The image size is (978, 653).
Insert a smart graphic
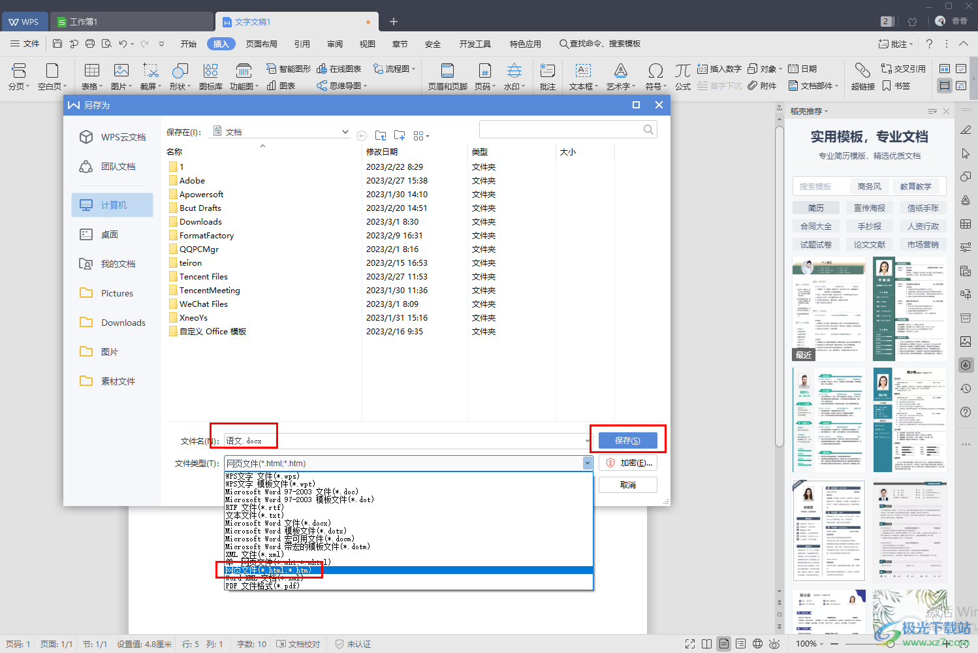click(x=289, y=69)
